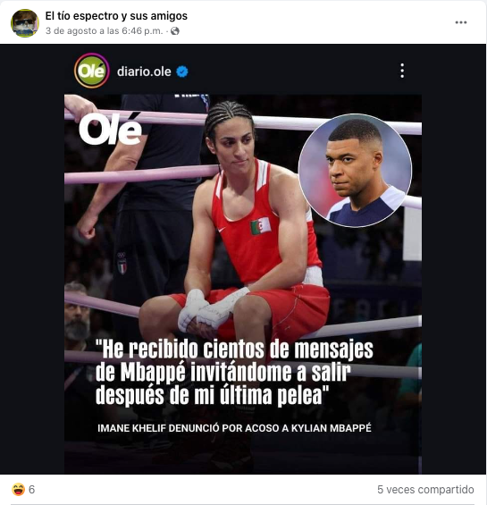Open the post timestamp 3 de agosto link
The image size is (487, 505).
click(104, 31)
